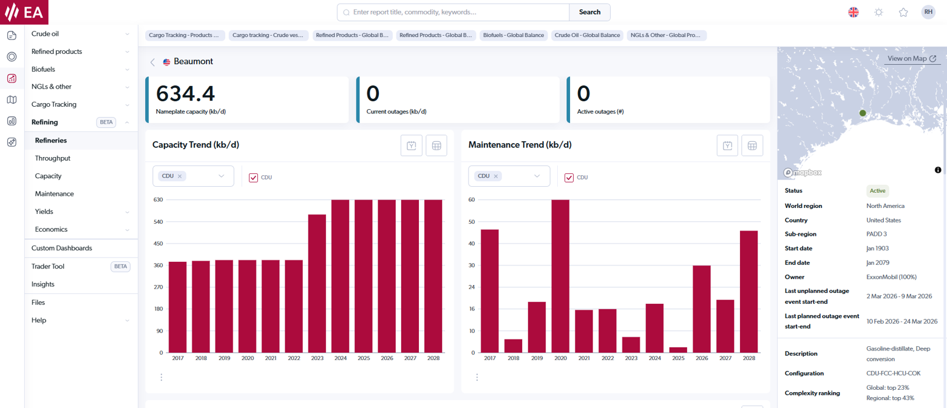The image size is (947, 408).
Task: Open the CDU dropdown in Capacity Trend
Action: pyautogui.click(x=221, y=176)
